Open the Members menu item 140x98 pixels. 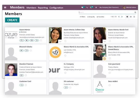click(x=31, y=8)
